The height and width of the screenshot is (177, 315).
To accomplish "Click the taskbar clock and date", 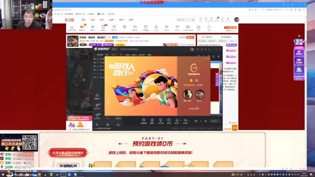I will [304, 174].
